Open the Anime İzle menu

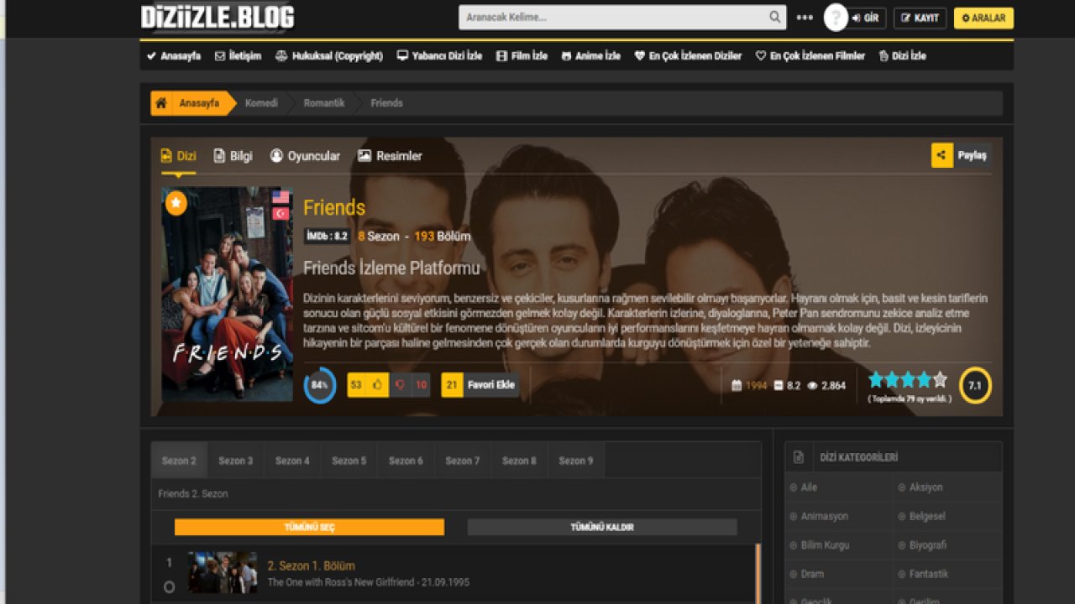590,56
